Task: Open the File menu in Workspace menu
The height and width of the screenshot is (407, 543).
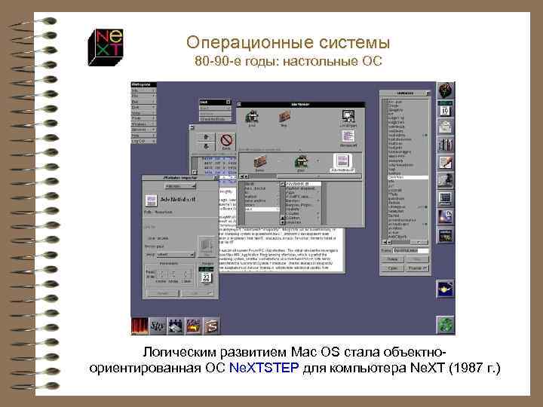Action: pos(144,96)
